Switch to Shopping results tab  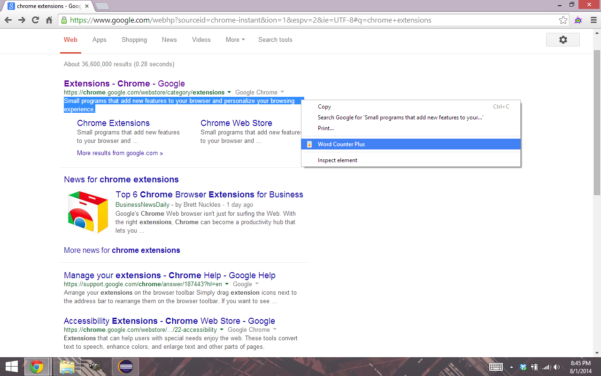pos(134,40)
